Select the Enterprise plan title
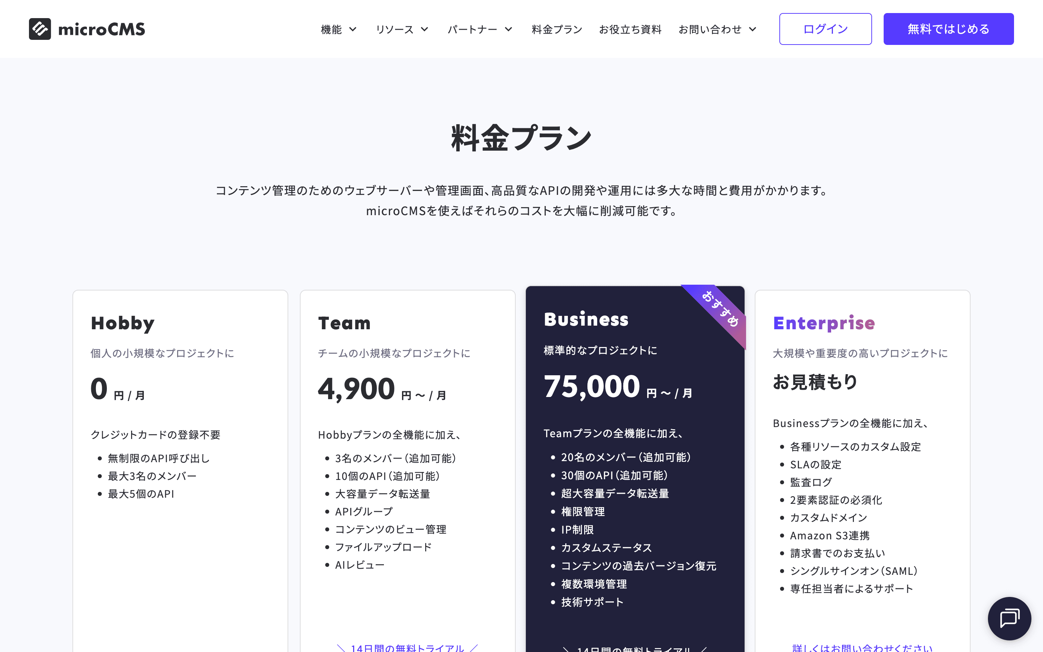 click(824, 323)
